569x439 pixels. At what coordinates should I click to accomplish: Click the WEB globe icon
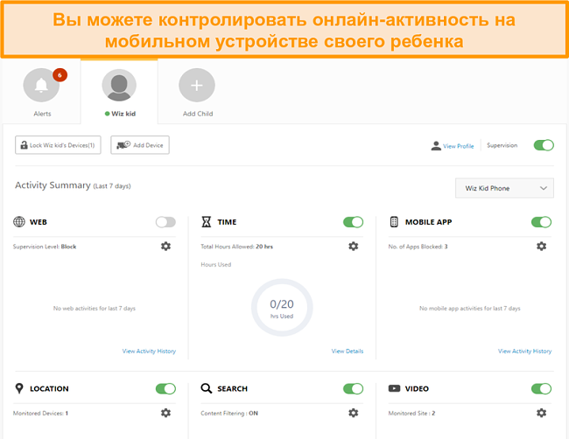click(19, 221)
